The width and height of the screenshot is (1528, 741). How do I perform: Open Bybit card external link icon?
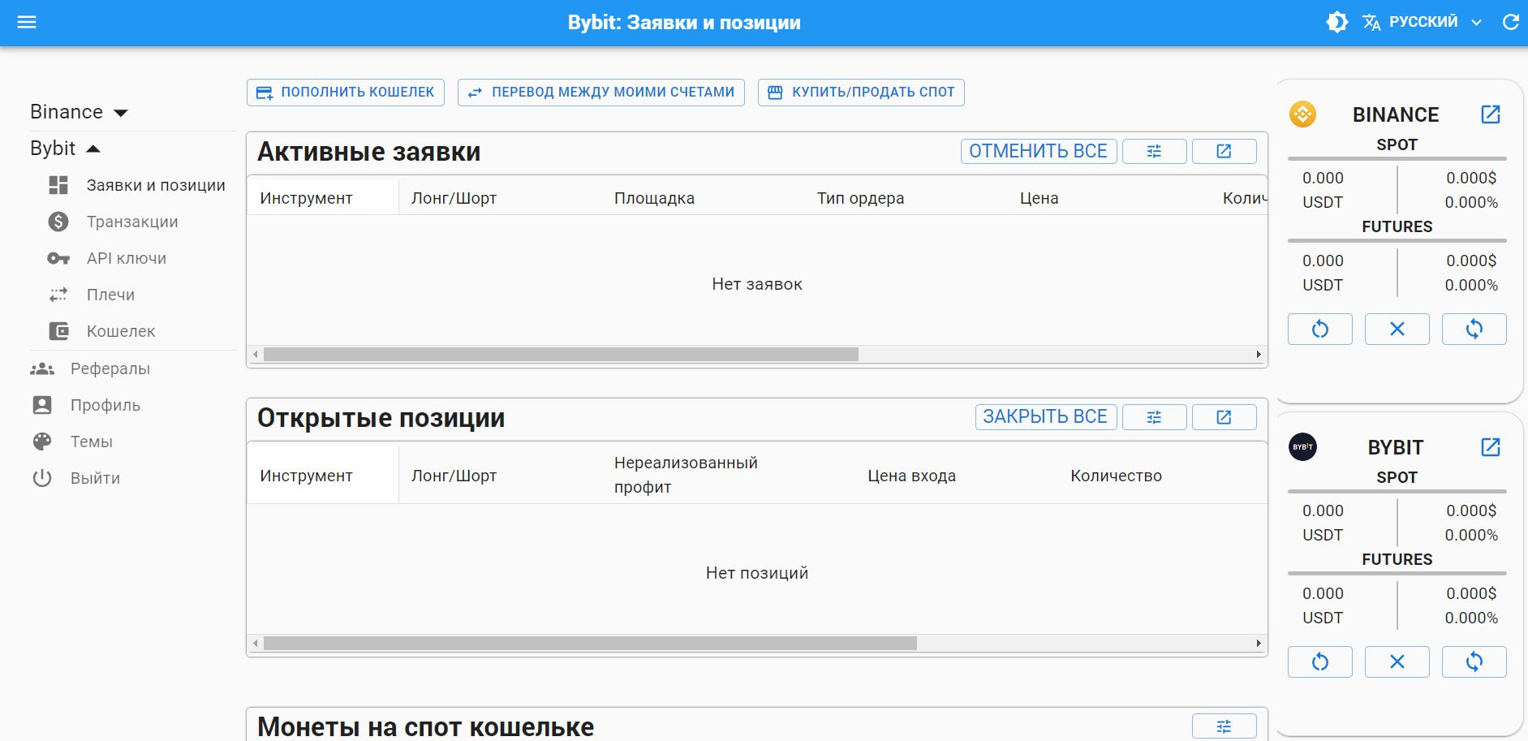tap(1491, 447)
